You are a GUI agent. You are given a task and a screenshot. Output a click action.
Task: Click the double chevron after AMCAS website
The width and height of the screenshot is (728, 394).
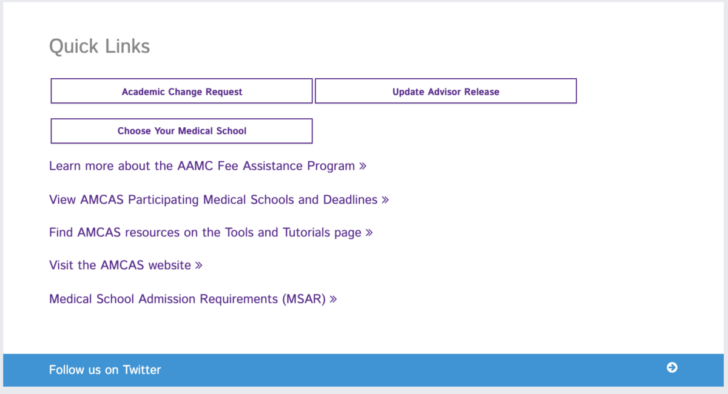point(199,265)
